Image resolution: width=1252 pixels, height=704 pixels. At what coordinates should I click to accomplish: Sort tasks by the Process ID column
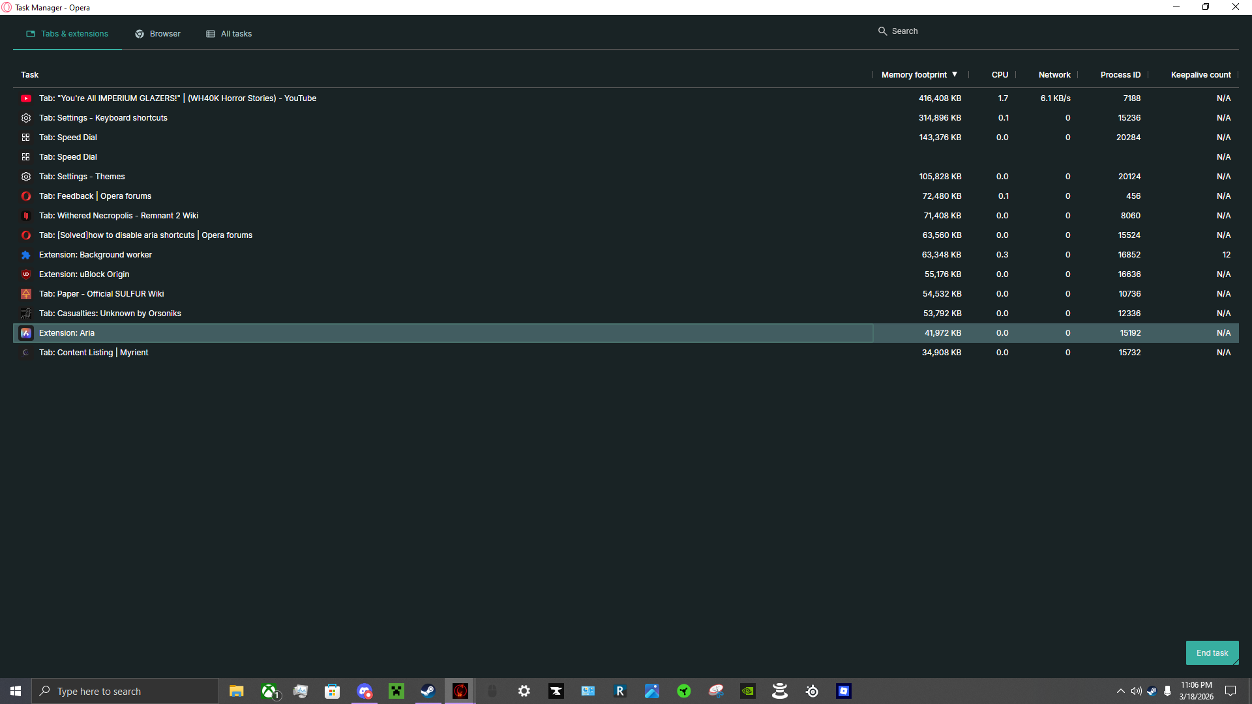(1120, 75)
